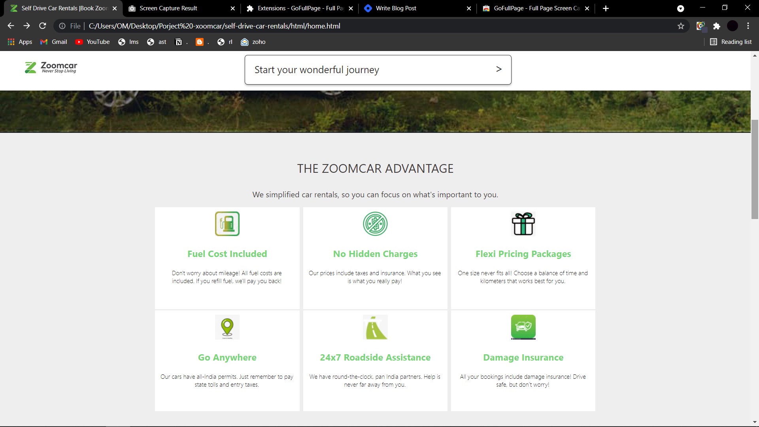The height and width of the screenshot is (427, 759).
Task: Click the Flexi Pricing gift icon
Action: click(x=523, y=224)
